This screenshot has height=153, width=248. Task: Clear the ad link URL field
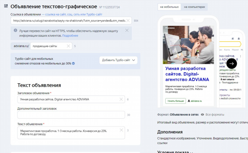tap(128, 20)
